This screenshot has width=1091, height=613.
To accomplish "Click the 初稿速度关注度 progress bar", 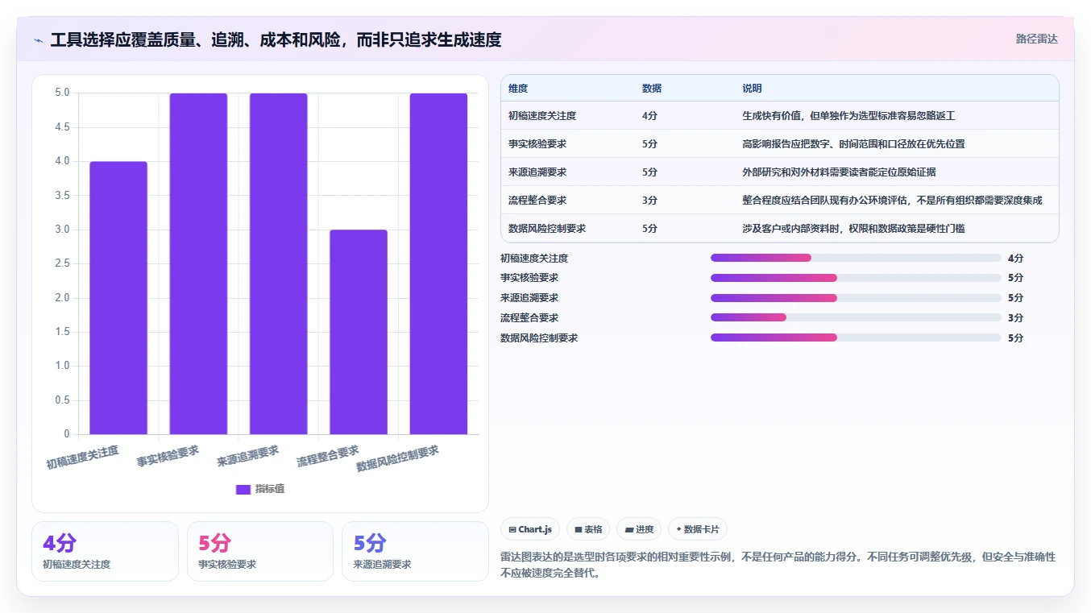I will 856,258.
